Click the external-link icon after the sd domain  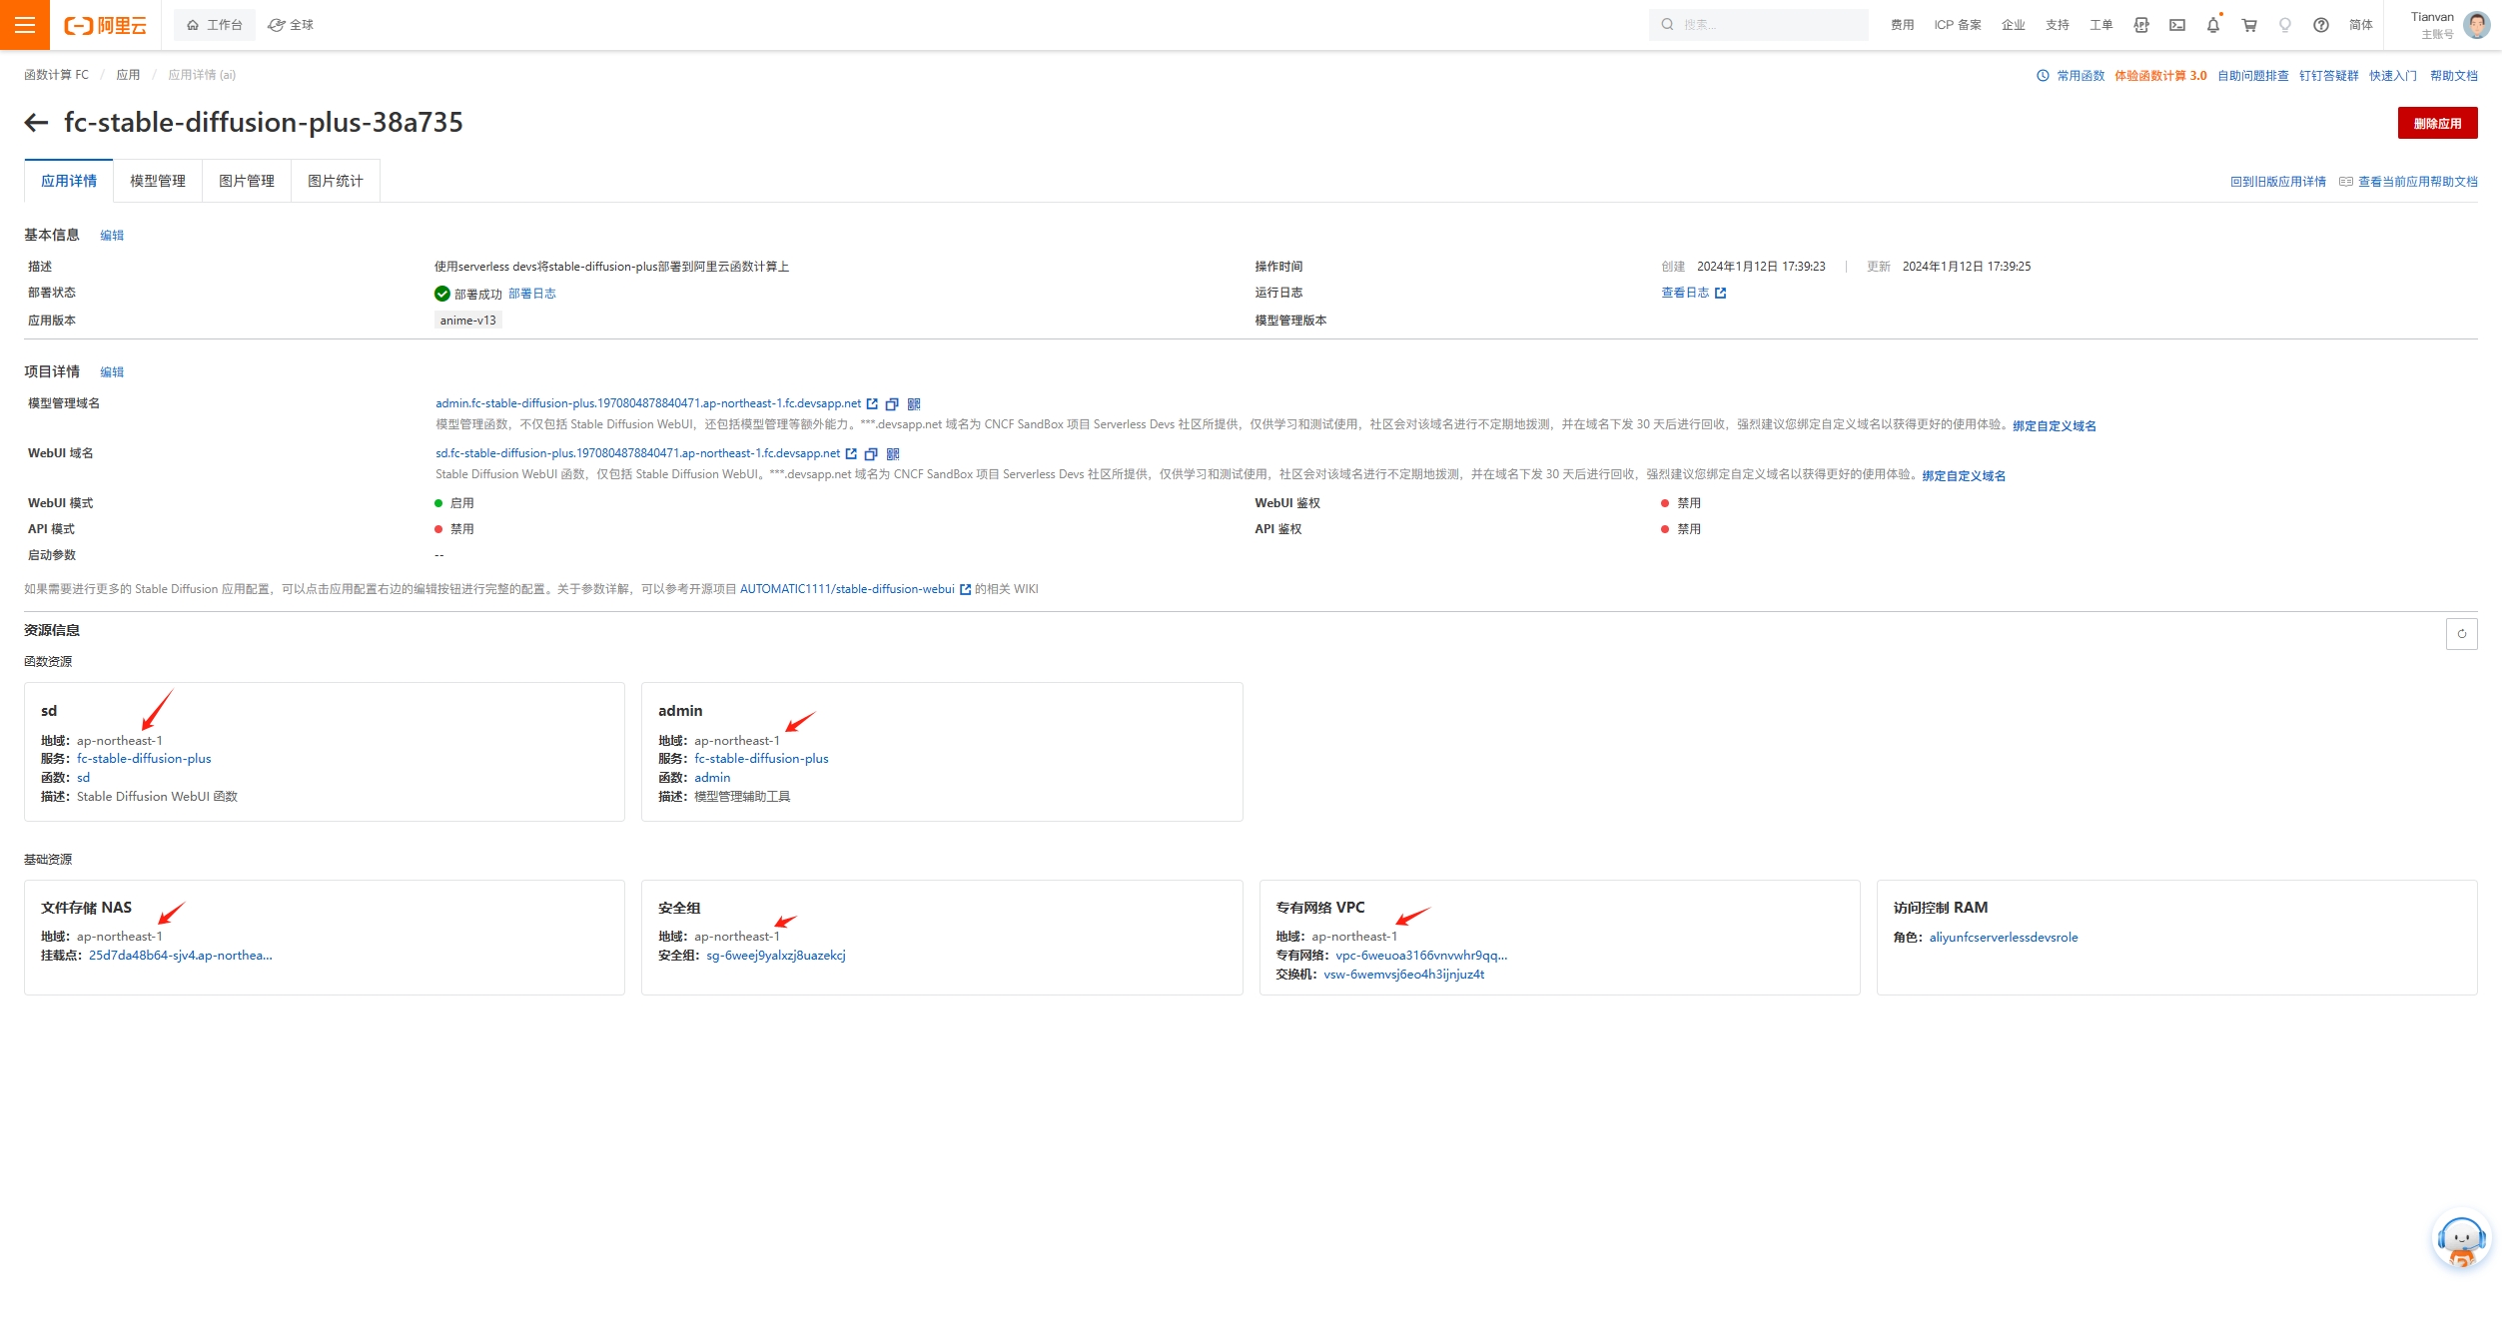851,454
